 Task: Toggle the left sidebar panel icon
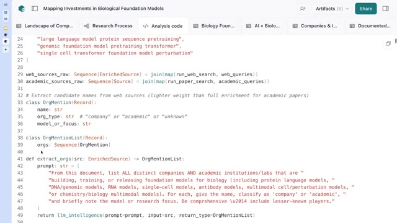pos(35,9)
